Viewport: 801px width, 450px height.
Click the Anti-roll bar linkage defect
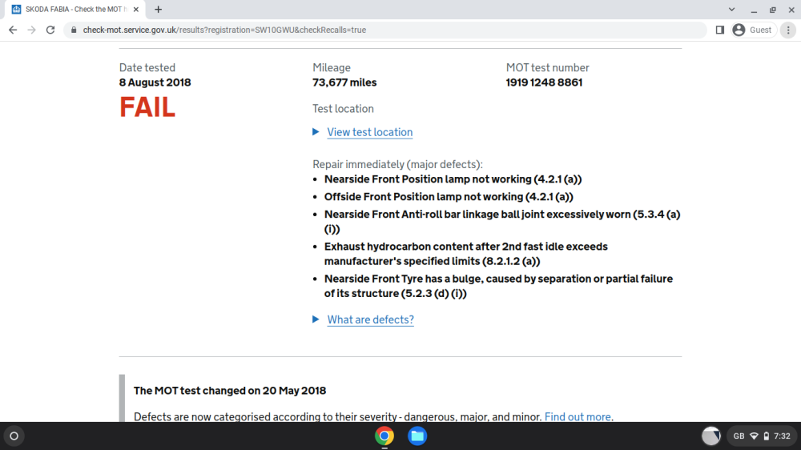[x=502, y=222]
